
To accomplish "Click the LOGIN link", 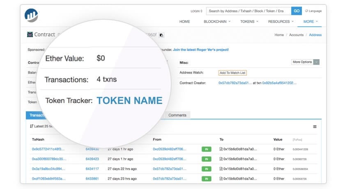I will [x=196, y=11].
